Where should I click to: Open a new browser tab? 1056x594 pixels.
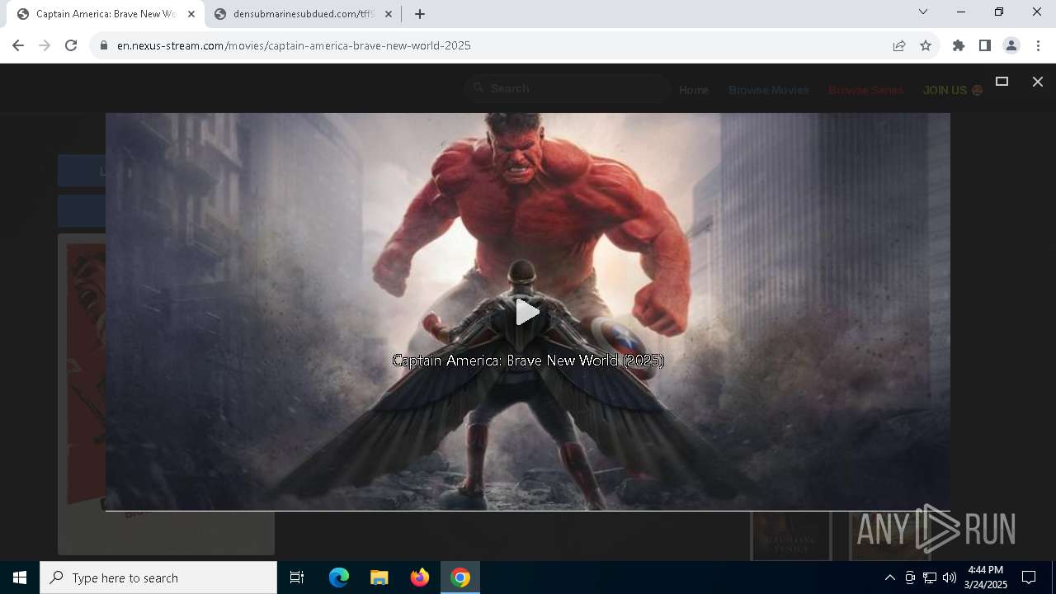click(420, 14)
